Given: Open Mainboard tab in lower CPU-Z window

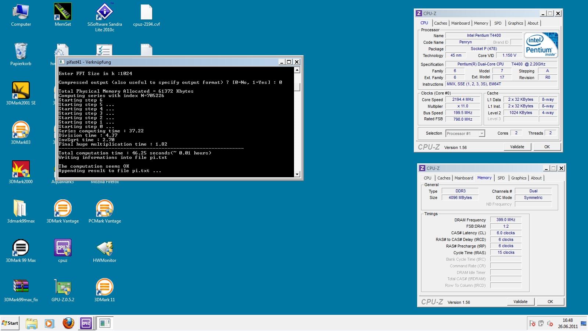Looking at the screenshot, I should click(x=464, y=178).
